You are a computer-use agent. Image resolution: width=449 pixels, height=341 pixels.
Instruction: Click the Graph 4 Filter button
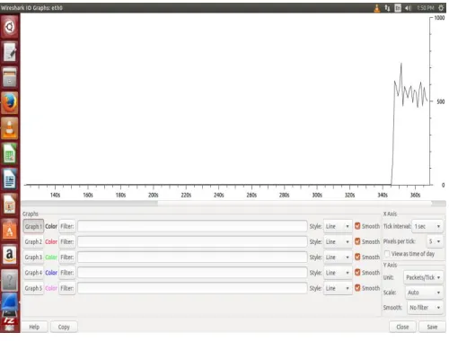[67, 273]
